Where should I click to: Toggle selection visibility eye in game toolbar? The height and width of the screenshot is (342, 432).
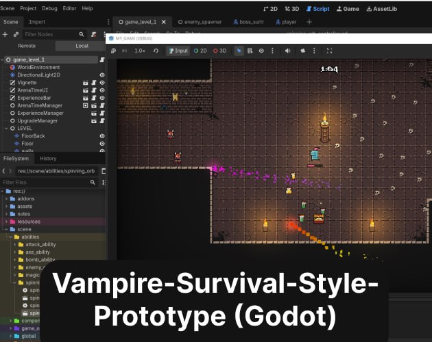coord(261,51)
